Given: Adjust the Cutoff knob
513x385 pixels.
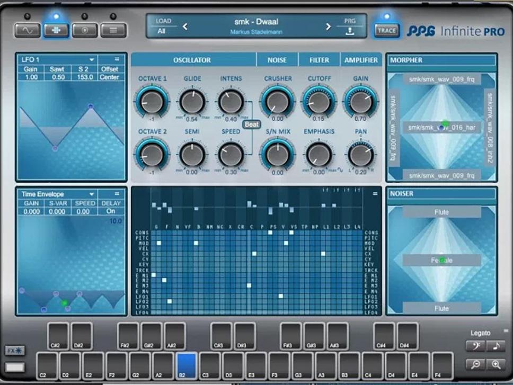Looking at the screenshot, I should pos(319,101).
